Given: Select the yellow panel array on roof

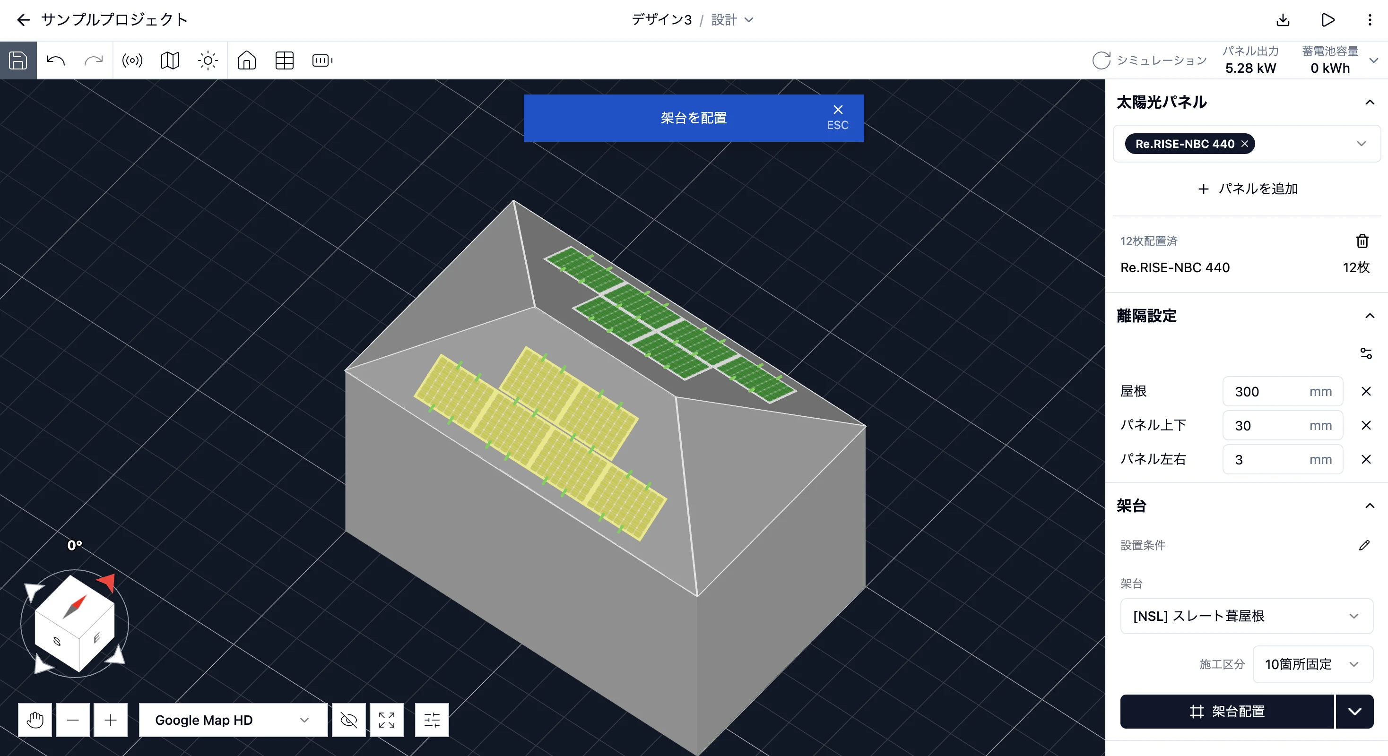Looking at the screenshot, I should (540, 443).
